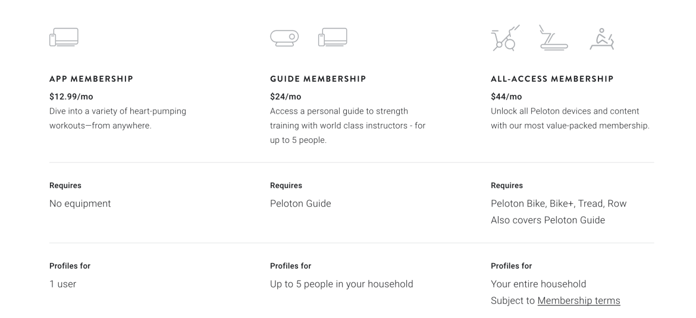Click the Peloton Row rower icon

(602, 39)
